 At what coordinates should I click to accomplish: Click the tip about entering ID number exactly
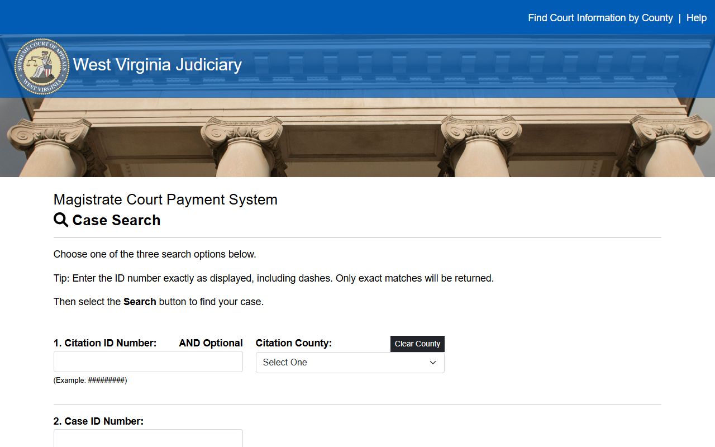[x=274, y=278]
